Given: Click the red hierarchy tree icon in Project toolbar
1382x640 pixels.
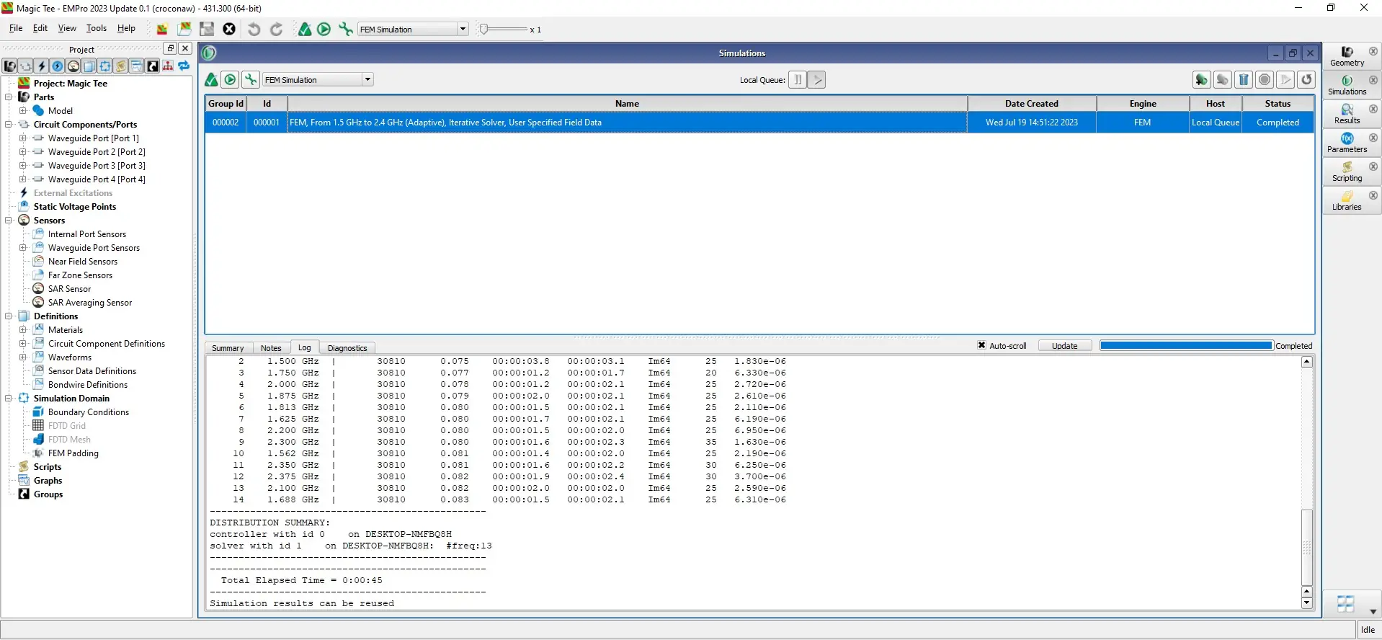Looking at the screenshot, I should 168,66.
